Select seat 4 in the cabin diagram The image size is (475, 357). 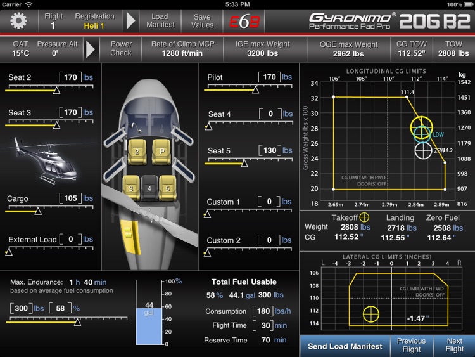(149, 188)
